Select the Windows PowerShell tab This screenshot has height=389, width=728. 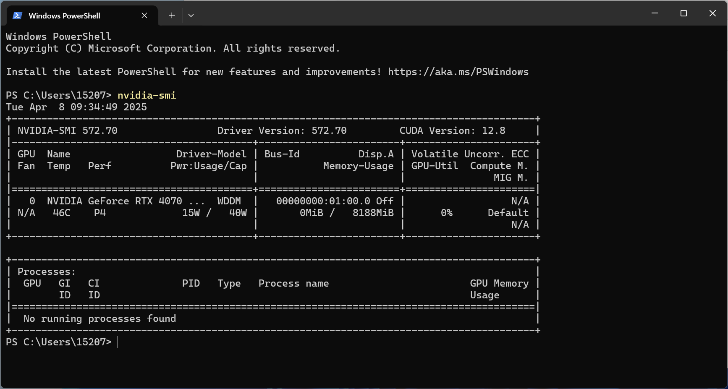pyautogui.click(x=82, y=16)
